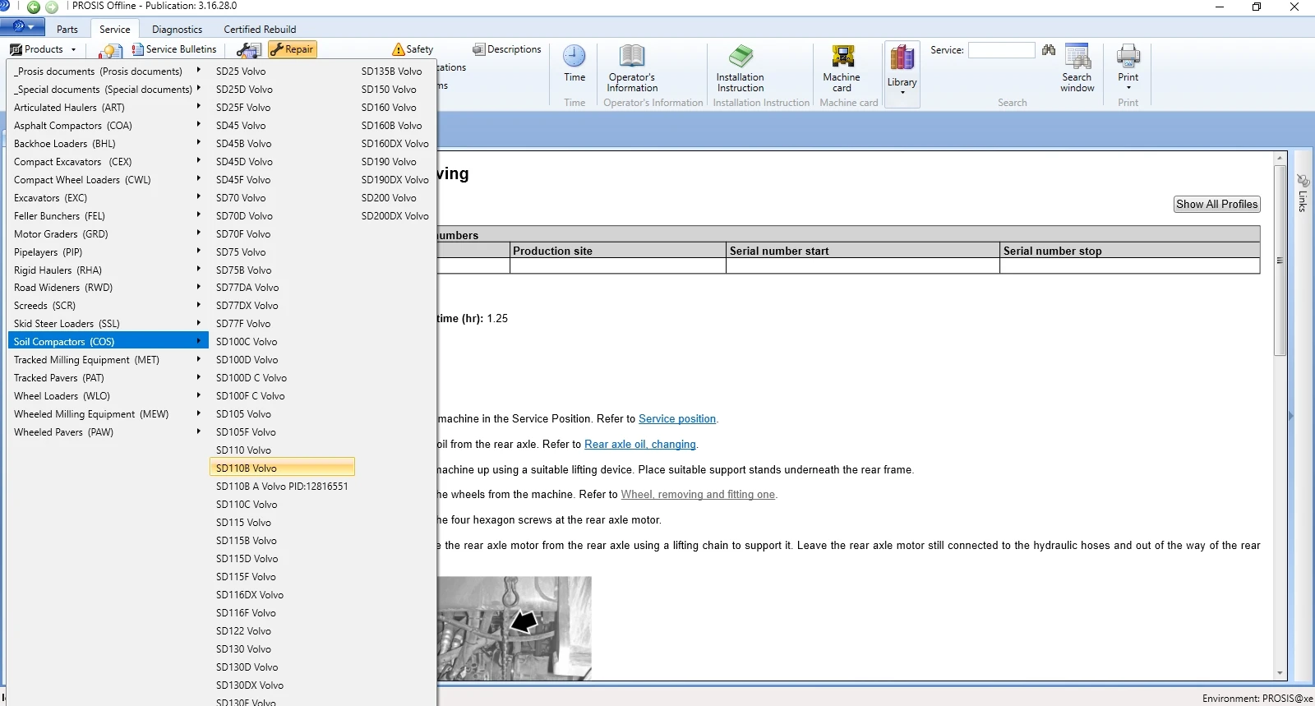1315x706 pixels.
Task: Select the Safety warning triangle button
Action: point(413,49)
